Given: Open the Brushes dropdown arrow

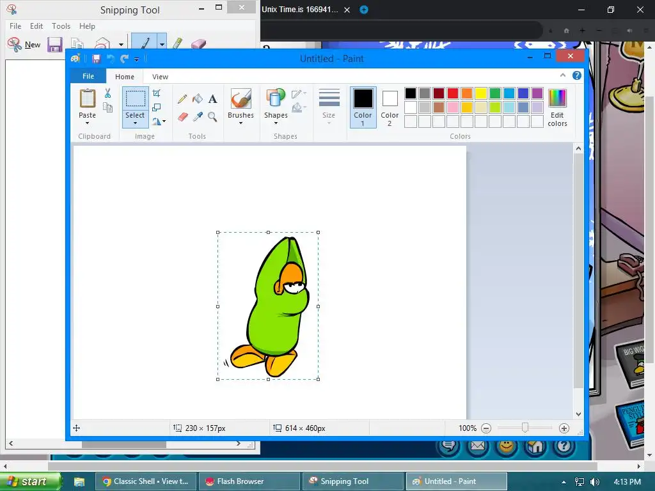Looking at the screenshot, I should click(241, 123).
